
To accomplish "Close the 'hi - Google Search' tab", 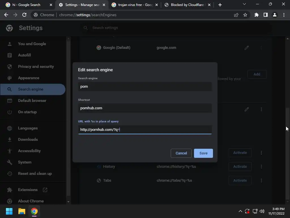I will pyautogui.click(x=51, y=5).
